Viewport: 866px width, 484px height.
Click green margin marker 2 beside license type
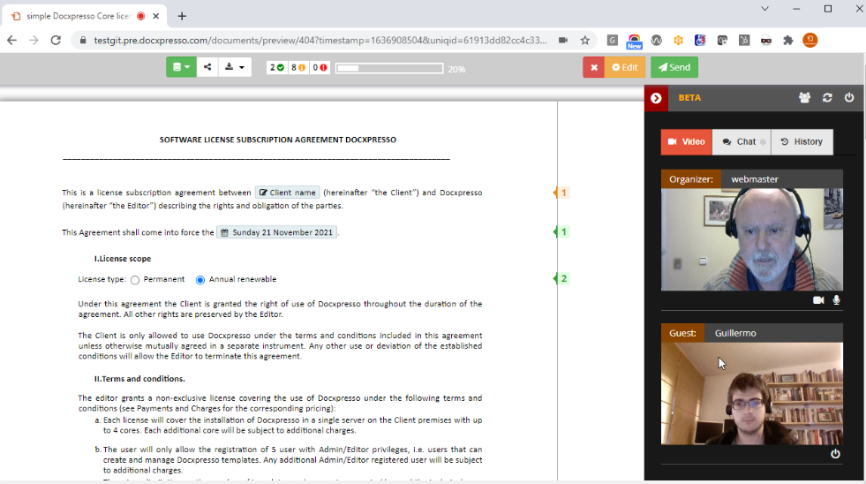click(561, 278)
